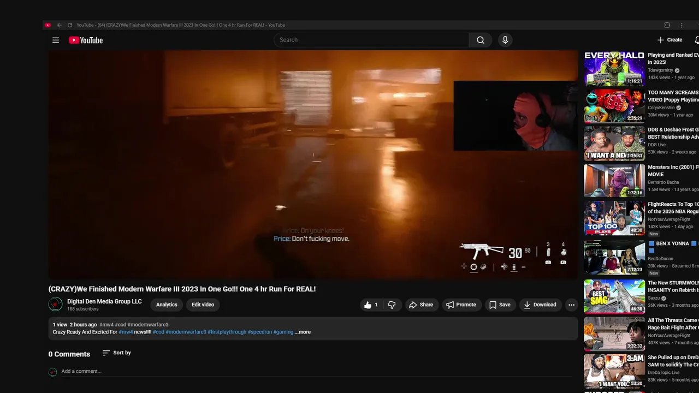Open the Poppy Playtime TOO MANY SCREAMS thumbnail

614,106
